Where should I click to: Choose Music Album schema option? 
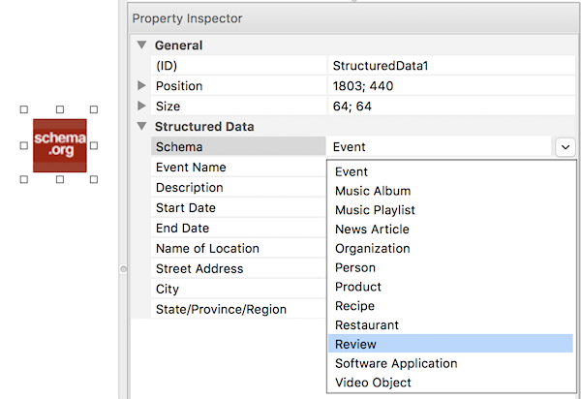[x=373, y=191]
